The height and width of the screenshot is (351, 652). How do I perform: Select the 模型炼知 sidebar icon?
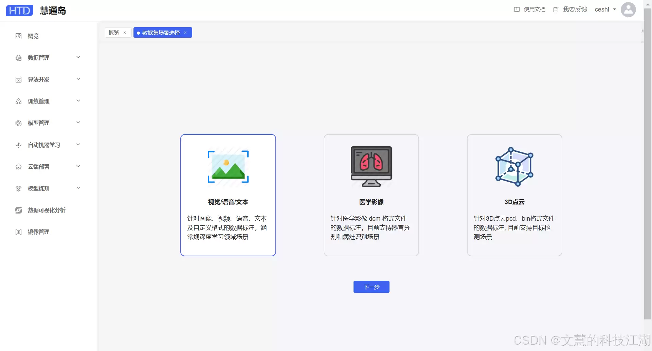(19, 188)
